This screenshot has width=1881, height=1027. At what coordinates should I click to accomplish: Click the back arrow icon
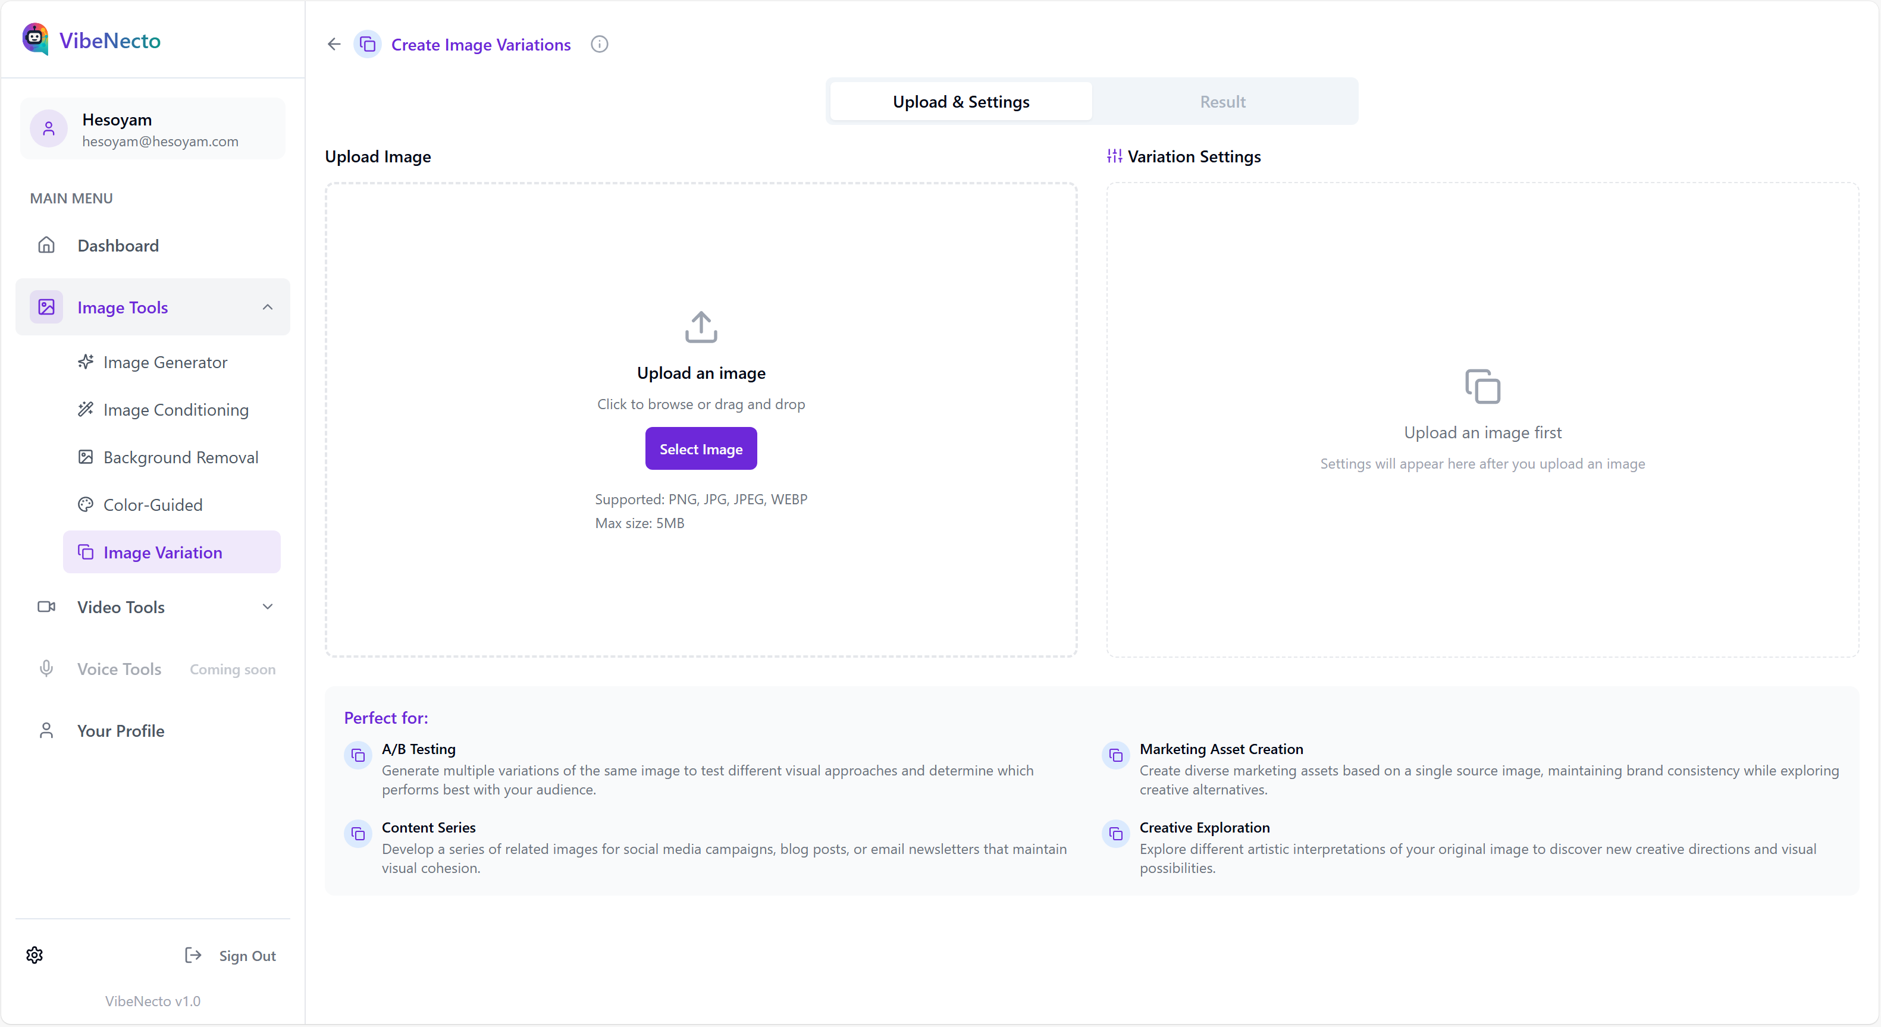334,45
